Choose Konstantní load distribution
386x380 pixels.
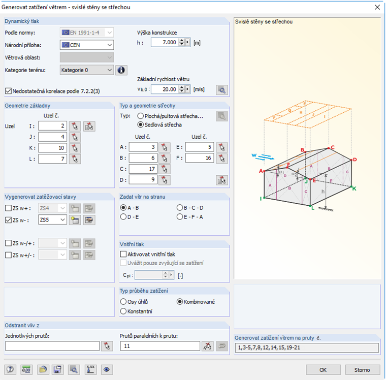click(123, 311)
